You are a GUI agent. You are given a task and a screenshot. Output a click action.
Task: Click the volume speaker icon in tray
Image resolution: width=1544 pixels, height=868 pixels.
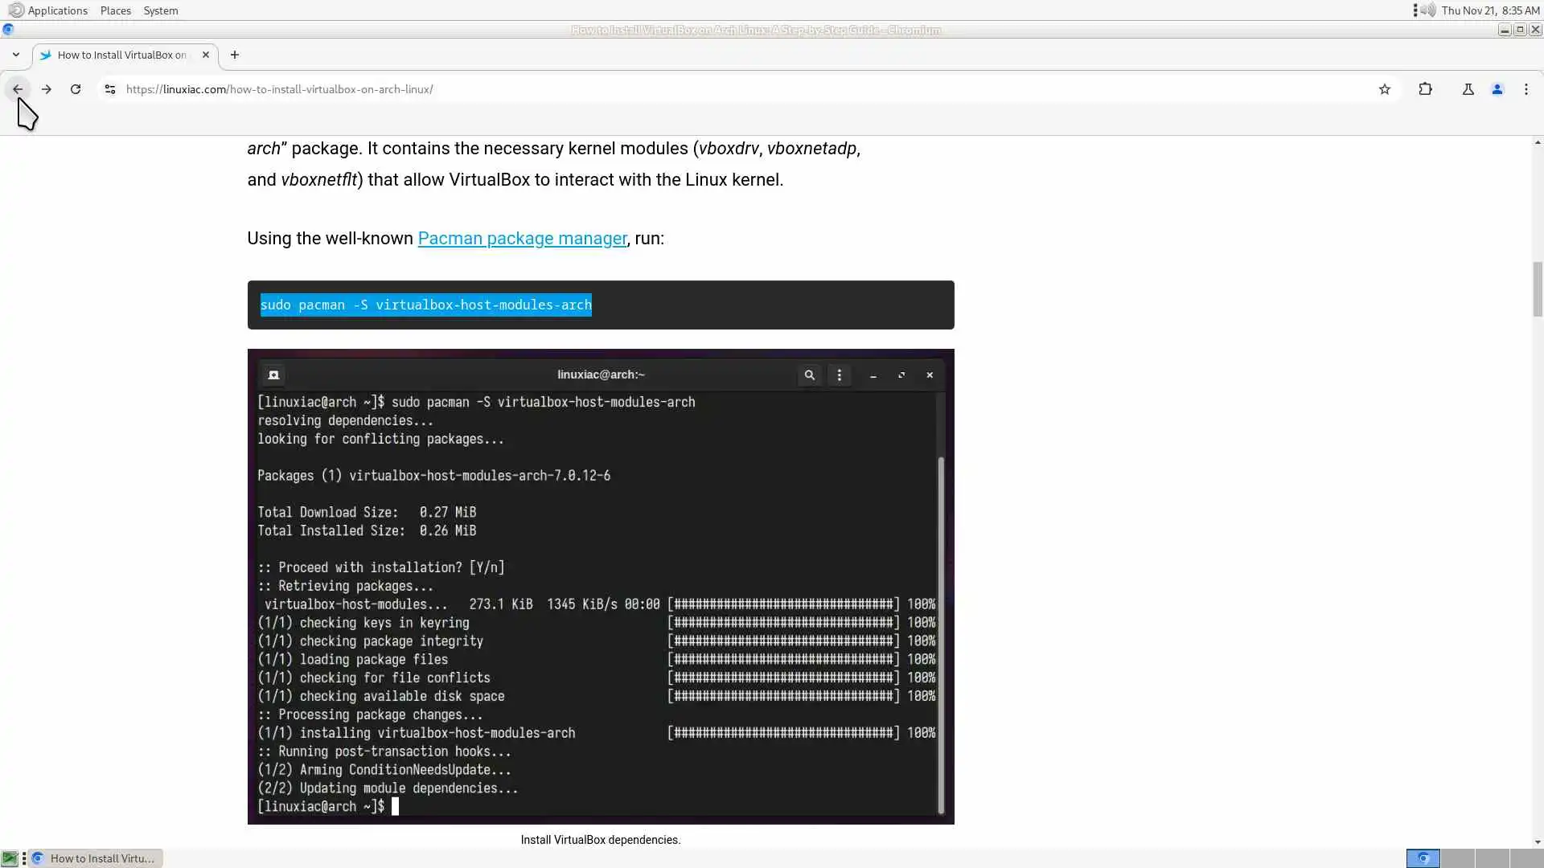pyautogui.click(x=1428, y=10)
